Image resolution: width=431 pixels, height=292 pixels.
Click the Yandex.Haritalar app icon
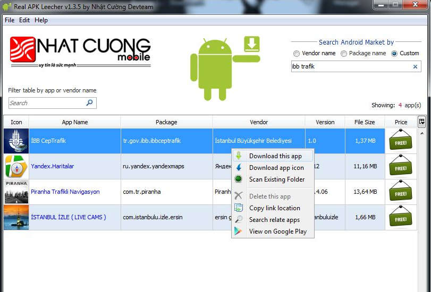point(16,166)
